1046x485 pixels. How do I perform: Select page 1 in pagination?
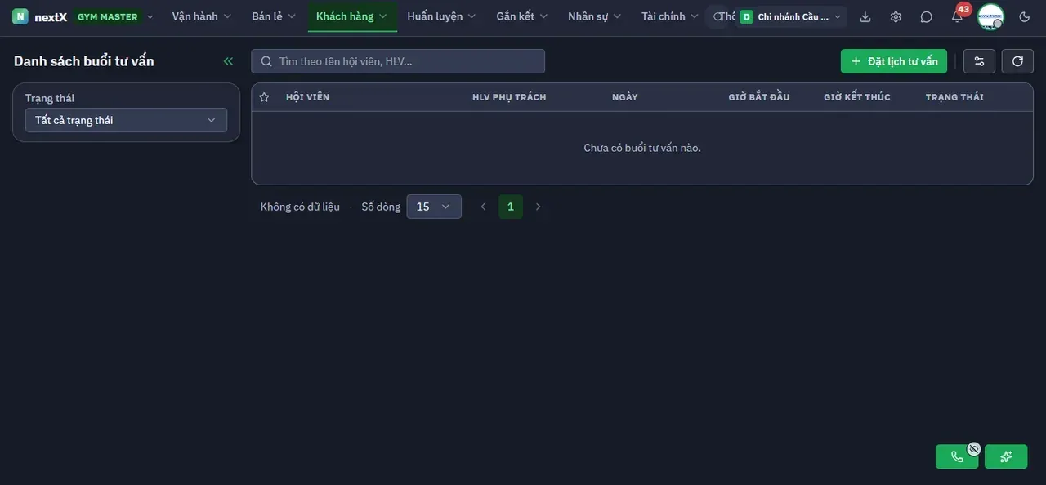(x=511, y=207)
